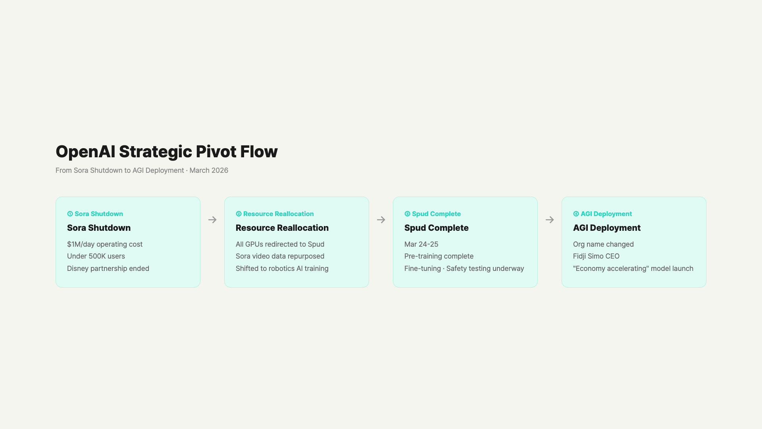Click the "$1M/day operating cost" line
762x429 pixels.
[x=105, y=244]
